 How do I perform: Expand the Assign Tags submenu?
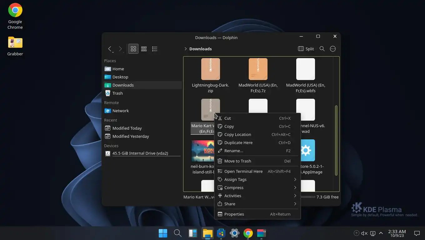pyautogui.click(x=257, y=179)
